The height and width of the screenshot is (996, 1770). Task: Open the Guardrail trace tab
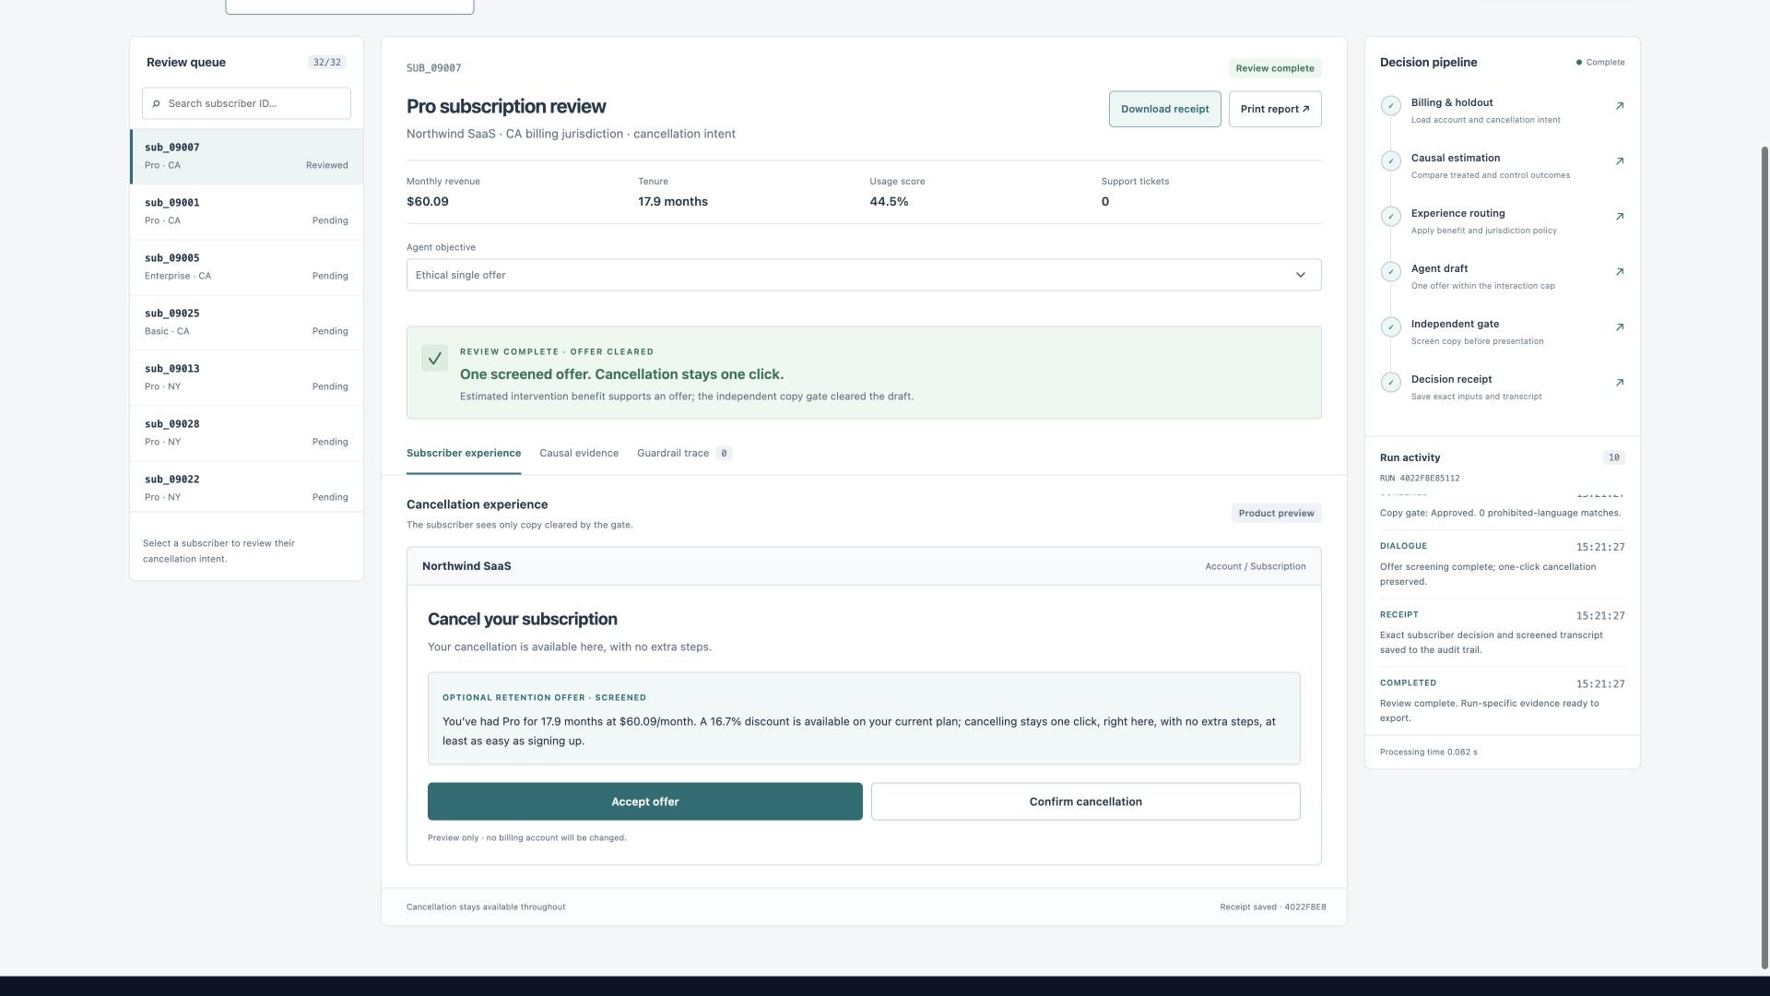pyautogui.click(x=684, y=454)
